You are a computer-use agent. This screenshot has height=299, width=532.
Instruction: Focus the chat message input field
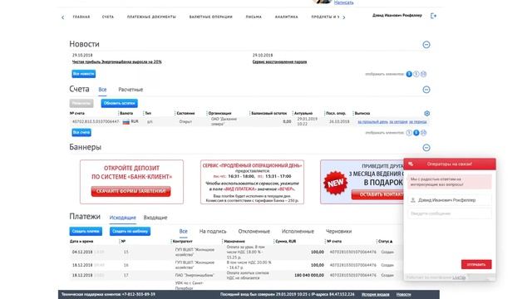[x=450, y=213]
